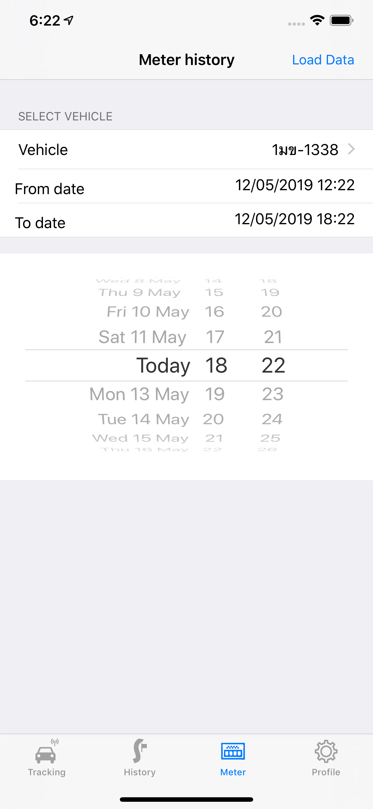Expand vehicle selection chevron
This screenshot has height=809, width=373.
(351, 149)
